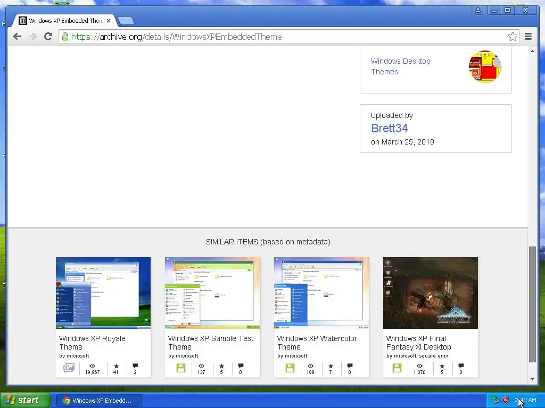
Task: Click the scrollbar down arrow
Action: click(x=532, y=379)
